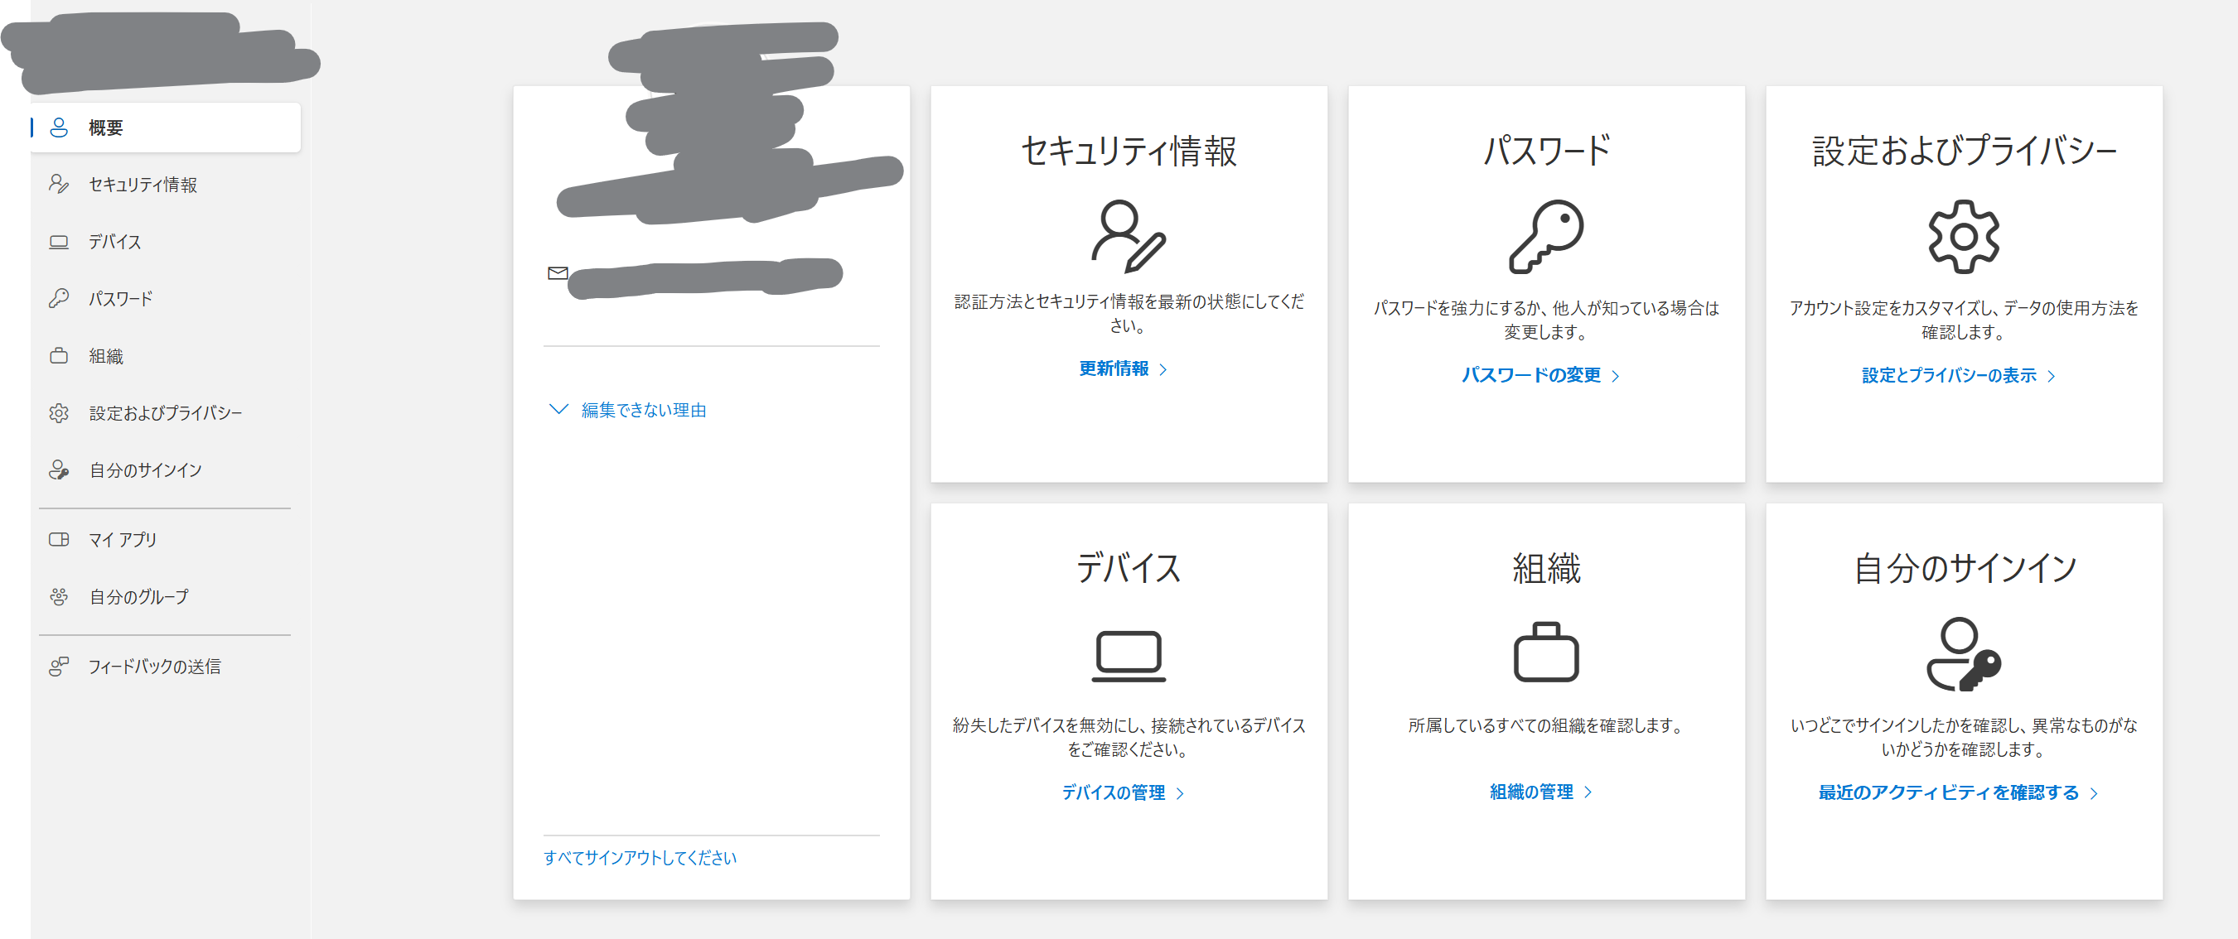The width and height of the screenshot is (2238, 939).
Task: Open 自分のグループ label in sidebar
Action: point(139,596)
